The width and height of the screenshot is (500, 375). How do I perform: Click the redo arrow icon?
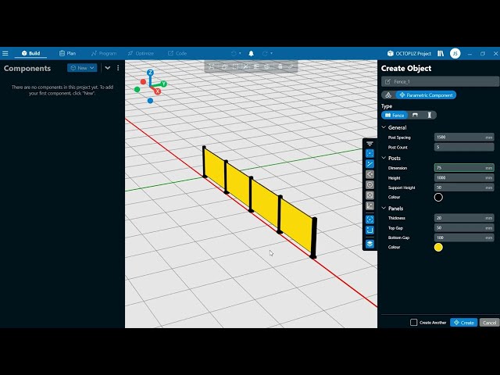[x=265, y=53]
